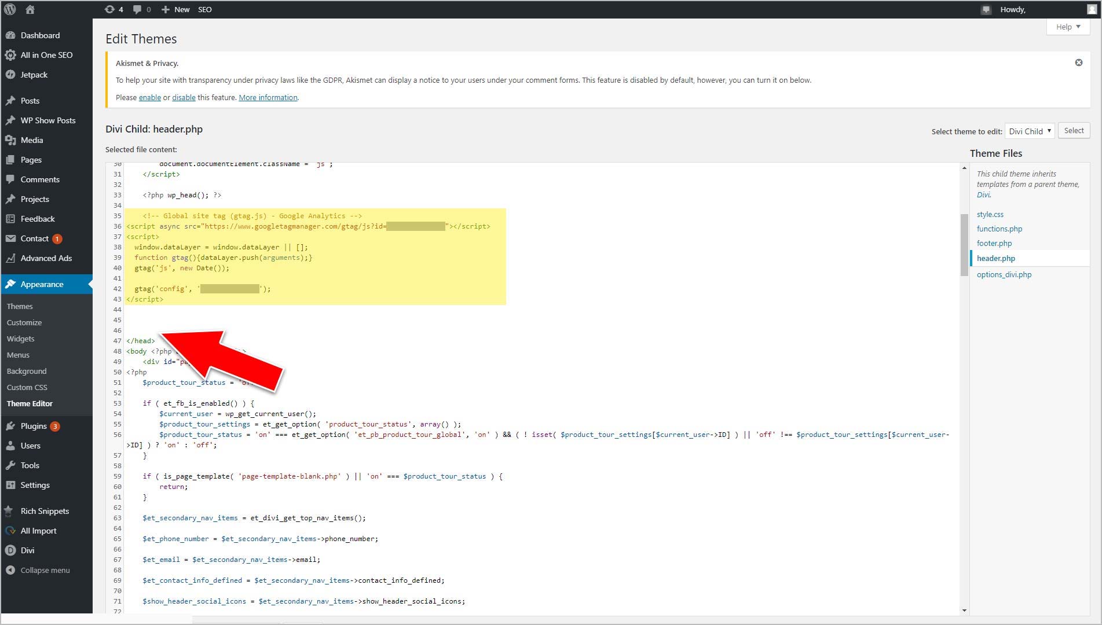The image size is (1102, 625).
Task: Click the editor scroll down arrow
Action: tap(964, 610)
